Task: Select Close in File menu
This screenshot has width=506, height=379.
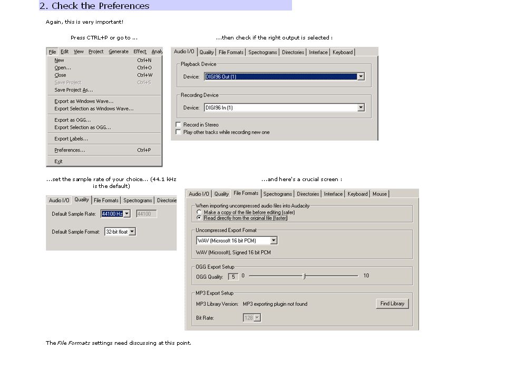Action: point(104,75)
